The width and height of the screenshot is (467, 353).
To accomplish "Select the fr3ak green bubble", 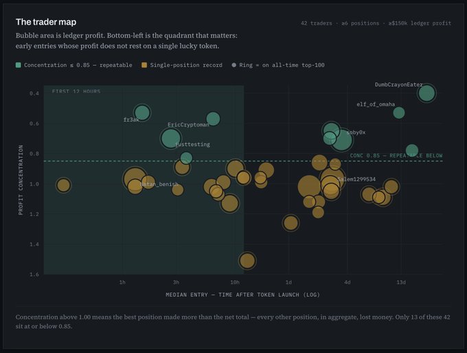I will pyautogui.click(x=142, y=113).
